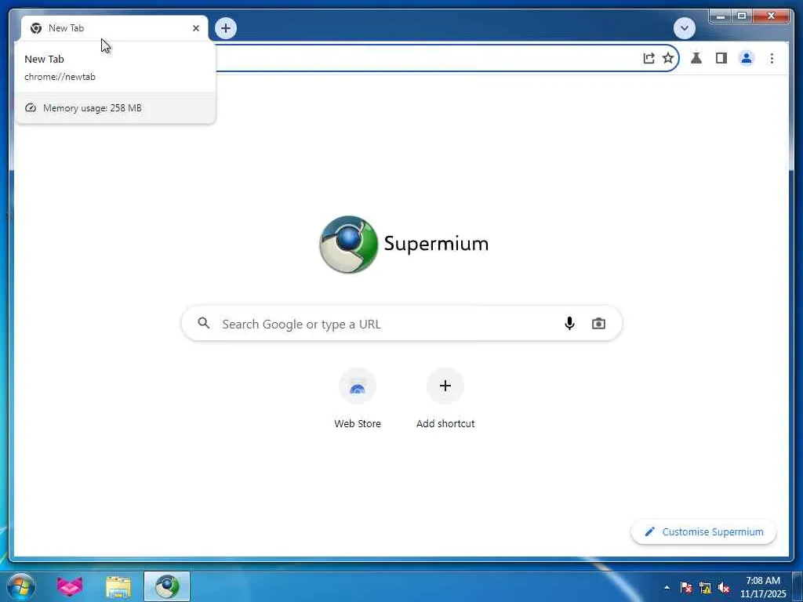The image size is (803, 602).
Task: Click the Supermium logo
Action: [404, 245]
